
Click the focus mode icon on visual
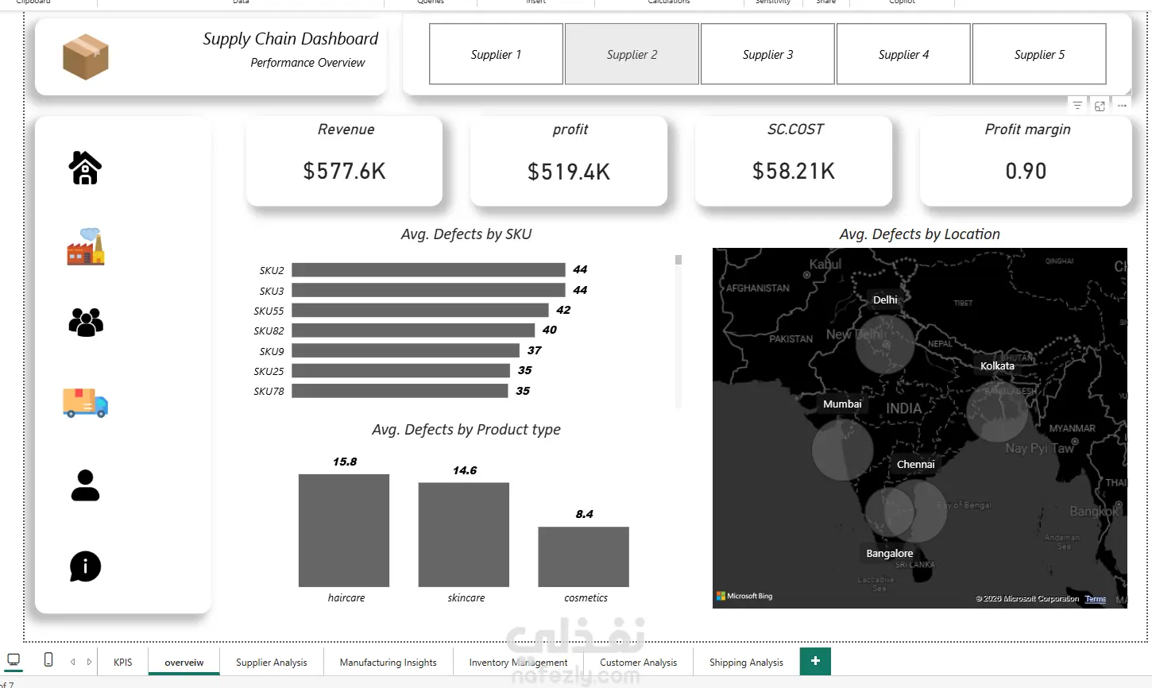[x=1100, y=106]
